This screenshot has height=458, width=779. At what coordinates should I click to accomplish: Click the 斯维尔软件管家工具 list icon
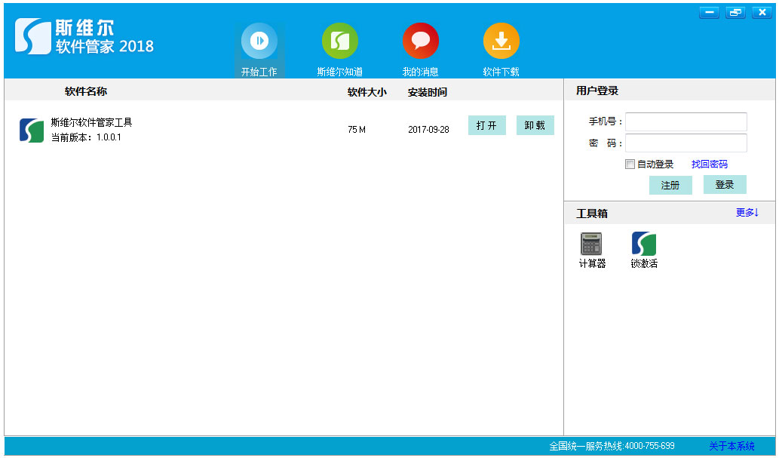32,131
